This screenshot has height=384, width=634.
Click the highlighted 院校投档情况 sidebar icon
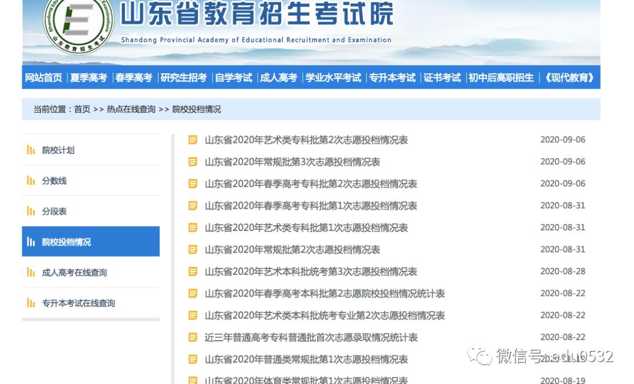point(31,241)
